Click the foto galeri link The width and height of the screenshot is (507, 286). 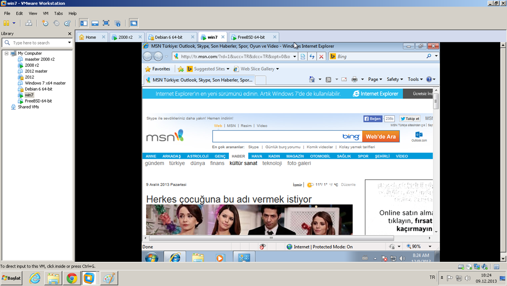[299, 163]
